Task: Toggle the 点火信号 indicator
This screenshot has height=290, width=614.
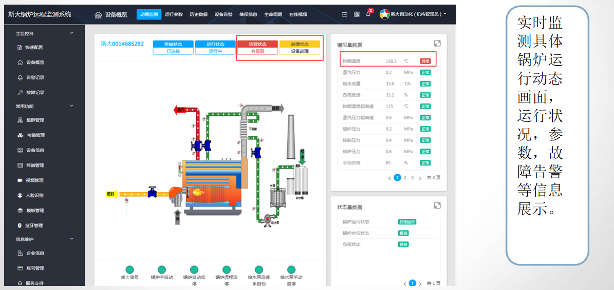Action: (x=129, y=270)
